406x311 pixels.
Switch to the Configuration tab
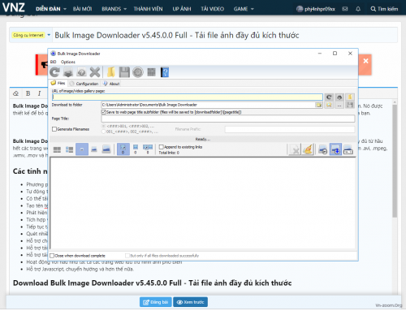point(84,84)
